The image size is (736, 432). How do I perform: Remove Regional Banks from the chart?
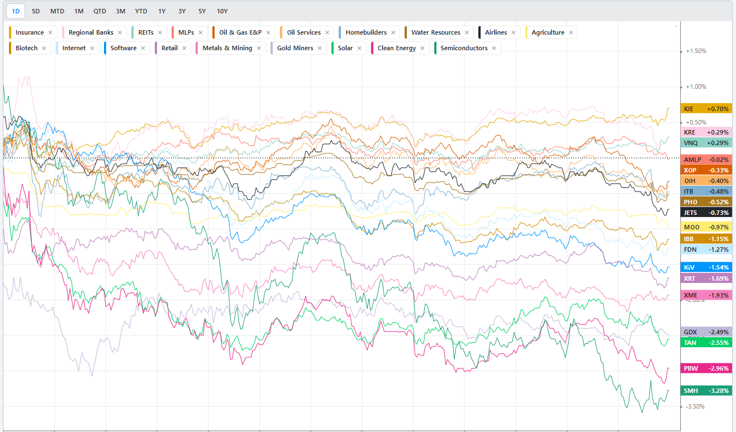[x=120, y=32]
